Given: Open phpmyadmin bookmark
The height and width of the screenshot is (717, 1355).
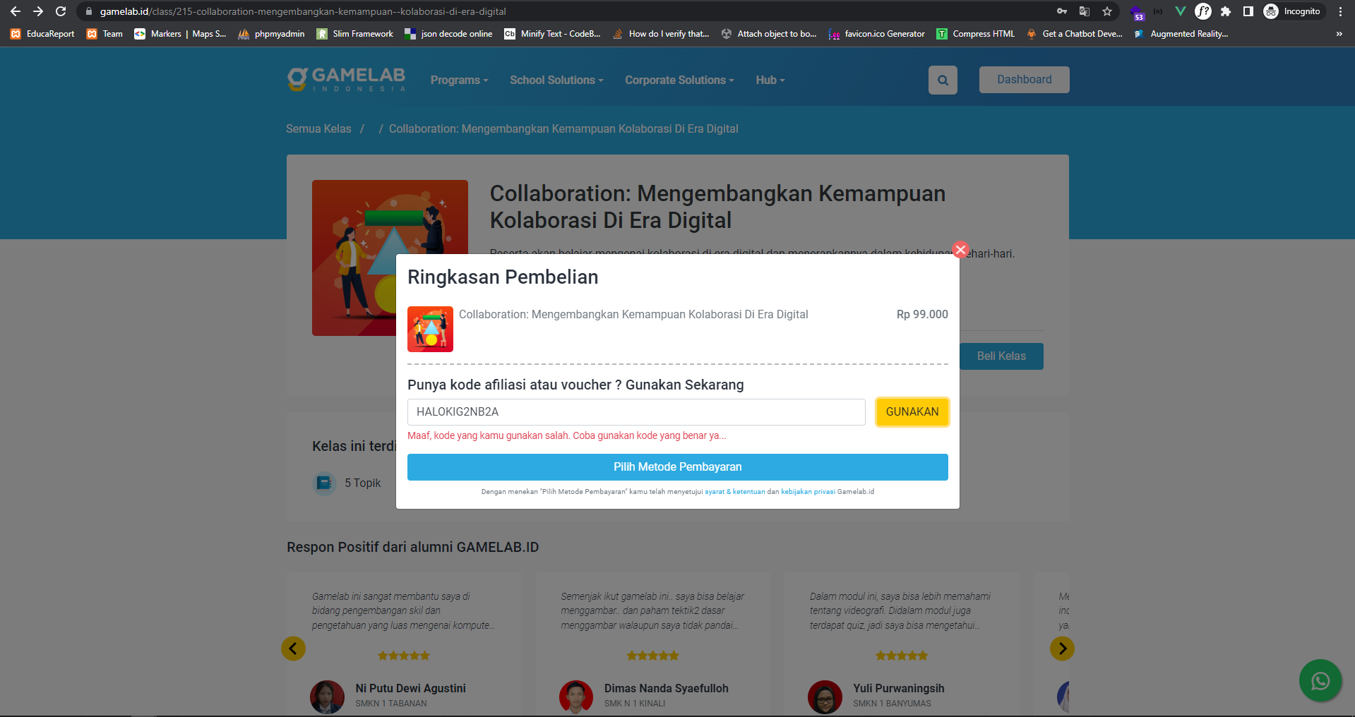Looking at the screenshot, I should click(x=272, y=34).
